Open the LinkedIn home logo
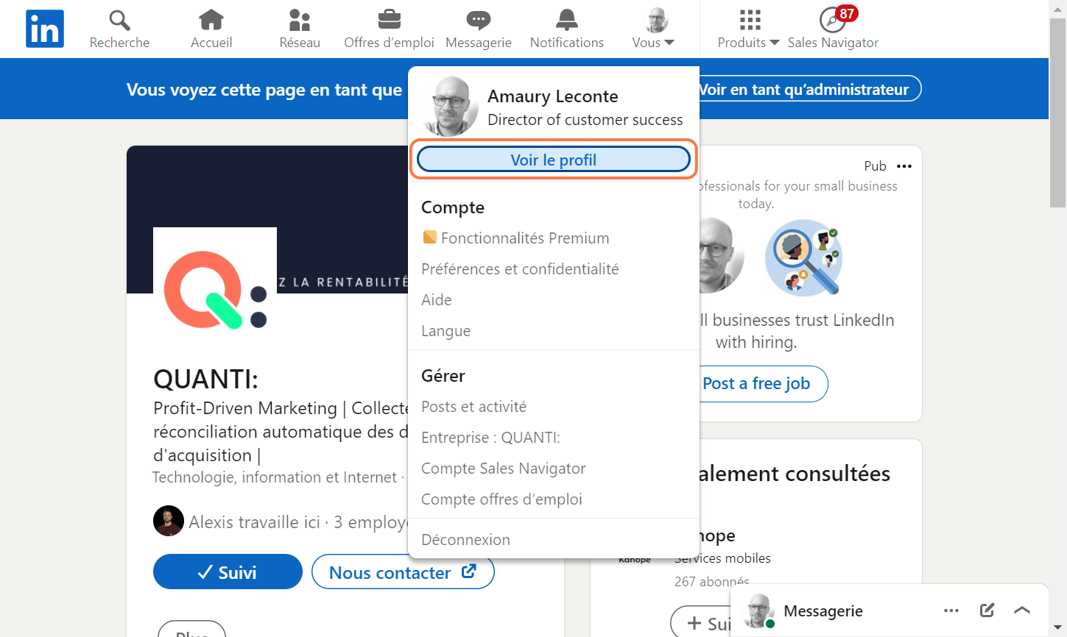The image size is (1067, 637). [x=45, y=29]
